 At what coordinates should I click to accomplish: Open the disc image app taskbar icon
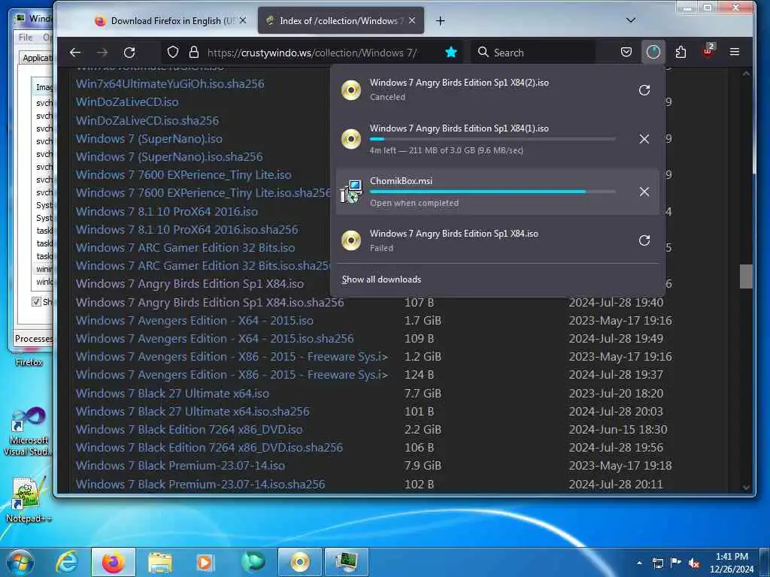click(x=299, y=562)
